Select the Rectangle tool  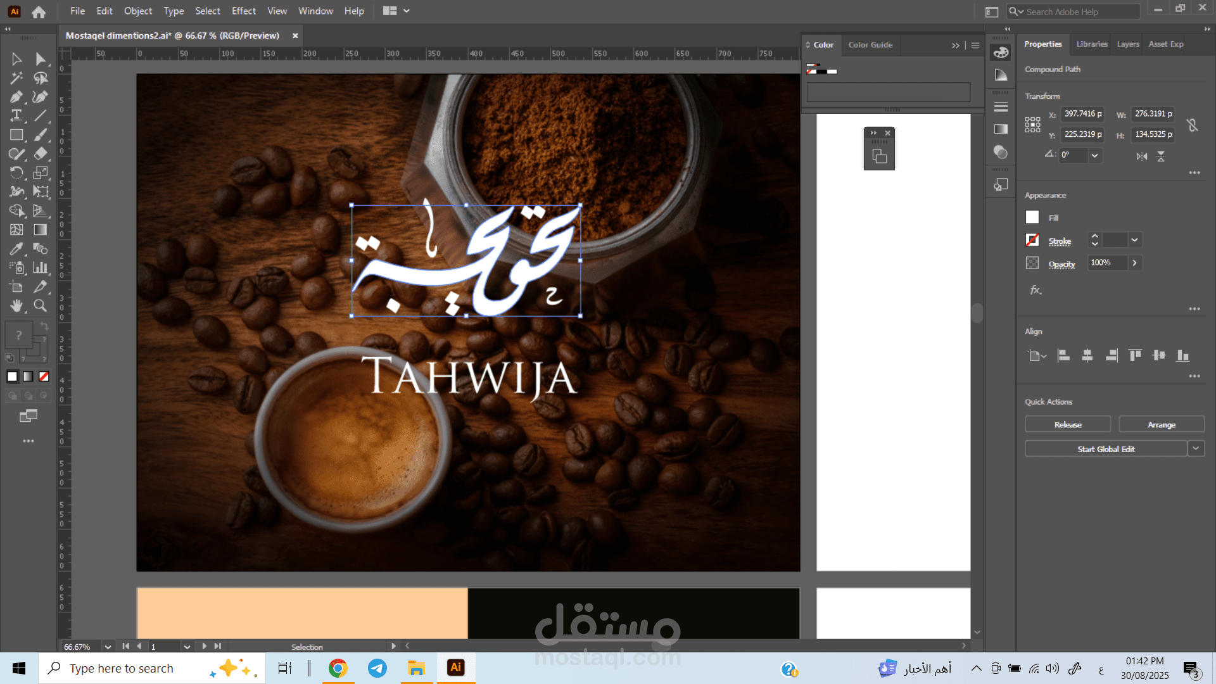16,135
